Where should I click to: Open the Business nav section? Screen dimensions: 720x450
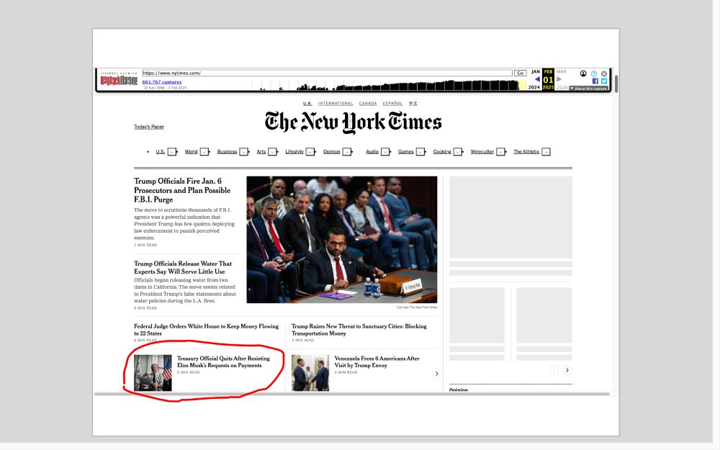pyautogui.click(x=228, y=151)
